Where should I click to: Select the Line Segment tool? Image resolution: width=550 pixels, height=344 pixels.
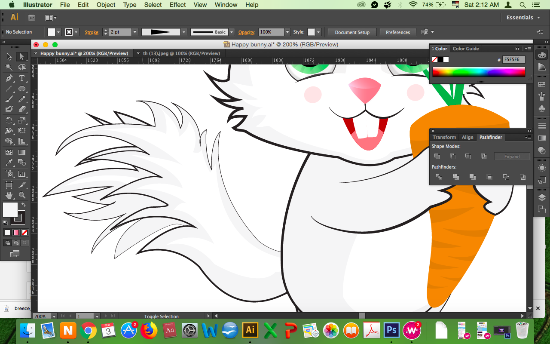(x=9, y=89)
